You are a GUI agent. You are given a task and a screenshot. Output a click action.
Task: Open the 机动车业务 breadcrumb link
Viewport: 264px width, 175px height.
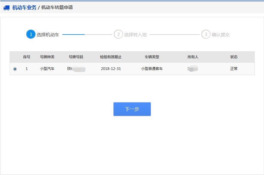[24, 8]
